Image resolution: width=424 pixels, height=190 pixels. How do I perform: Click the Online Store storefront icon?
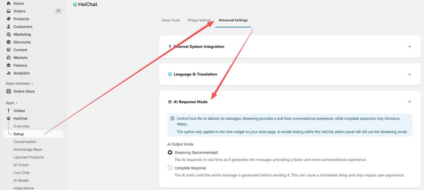point(9,91)
